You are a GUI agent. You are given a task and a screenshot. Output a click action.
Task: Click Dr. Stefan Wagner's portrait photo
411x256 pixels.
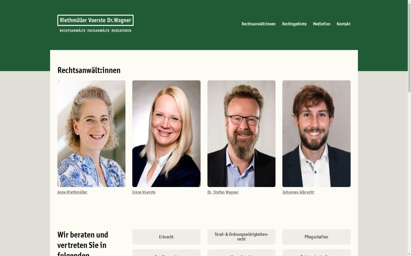(241, 133)
